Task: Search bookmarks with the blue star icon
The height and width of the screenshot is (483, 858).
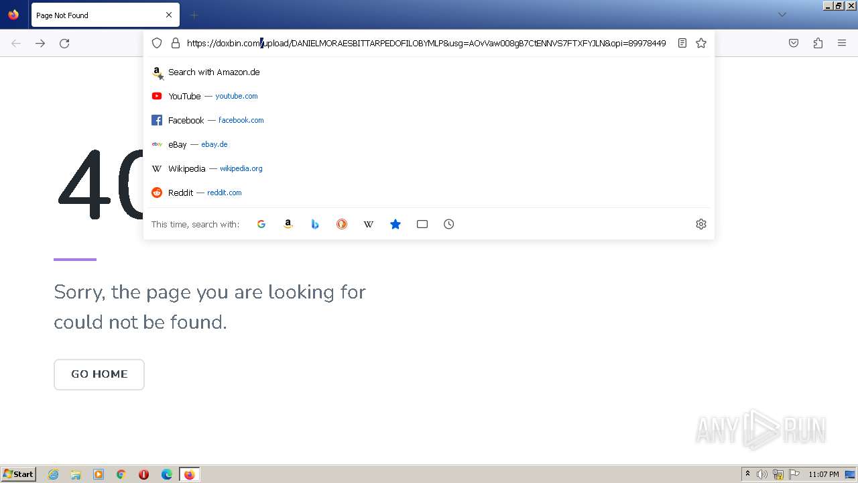Action: (395, 224)
